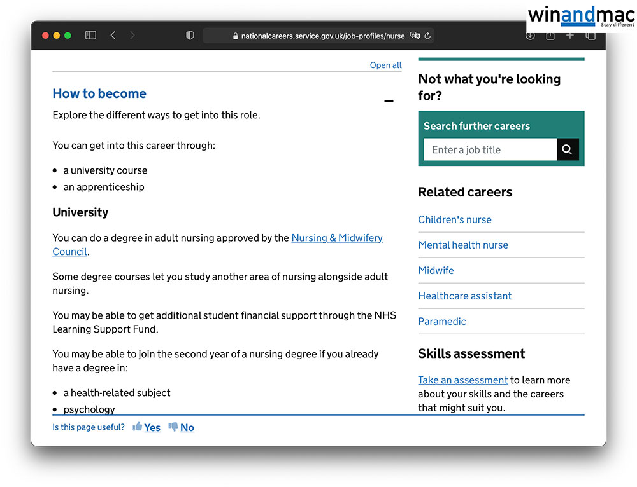This screenshot has width=637, height=487.
Task: Open the Nursing & Midwifery Council link
Action: (336, 238)
